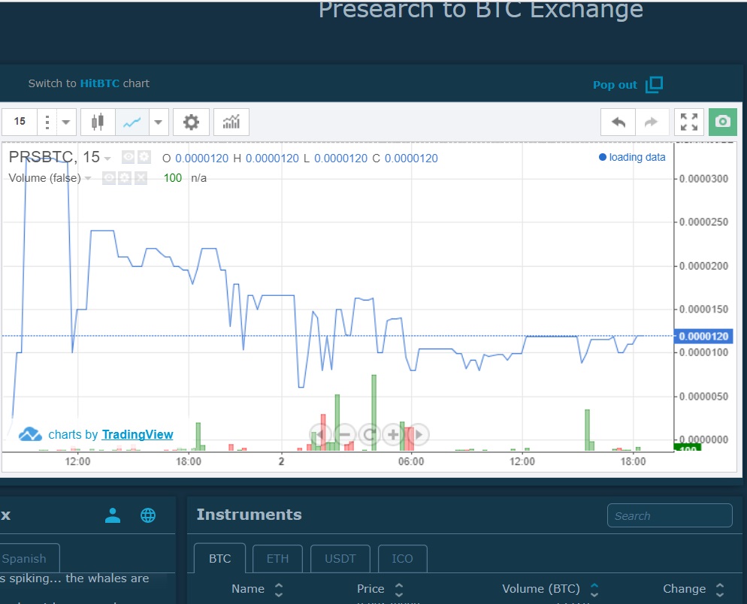This screenshot has width=747, height=604.
Task: Click the globe language icon
Action: 148,515
